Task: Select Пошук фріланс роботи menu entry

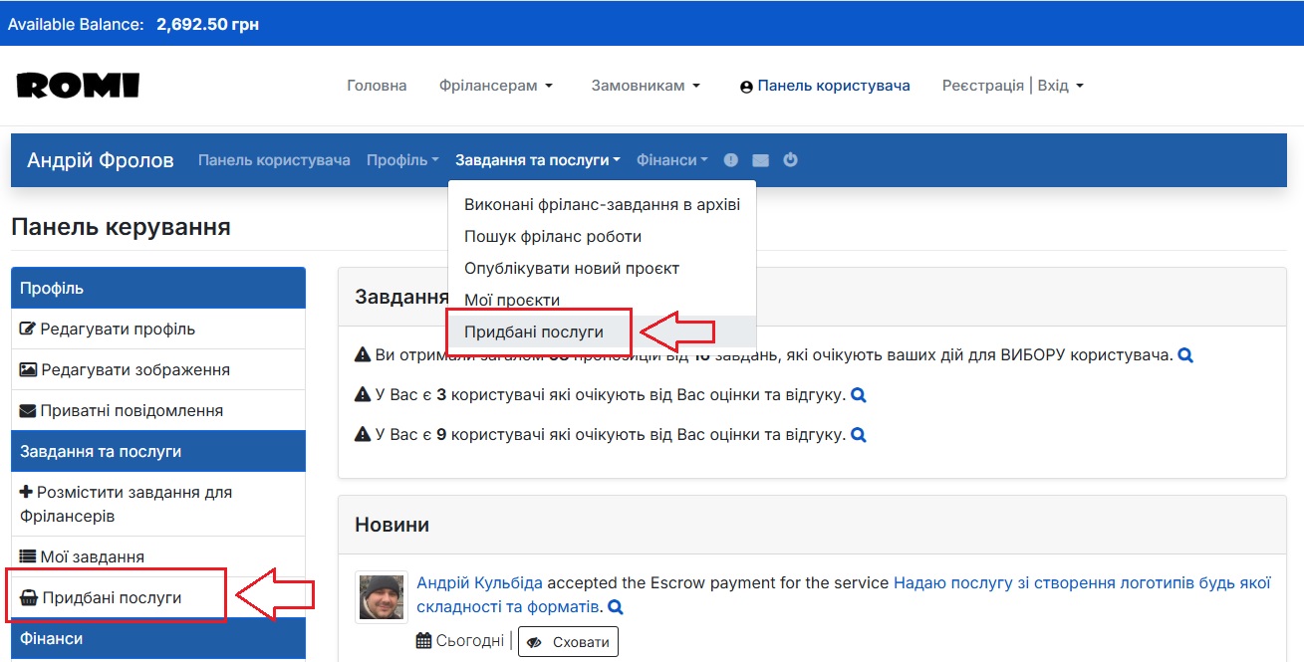Action: coord(552,235)
